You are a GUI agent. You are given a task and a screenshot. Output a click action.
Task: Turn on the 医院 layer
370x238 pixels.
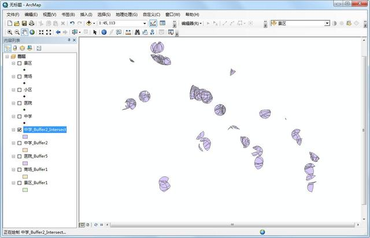pos(19,103)
